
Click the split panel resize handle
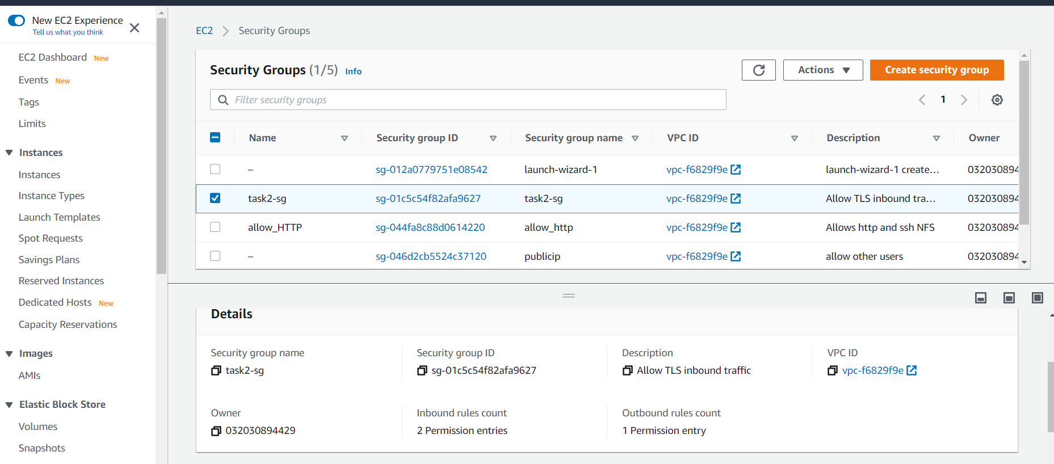coord(569,296)
